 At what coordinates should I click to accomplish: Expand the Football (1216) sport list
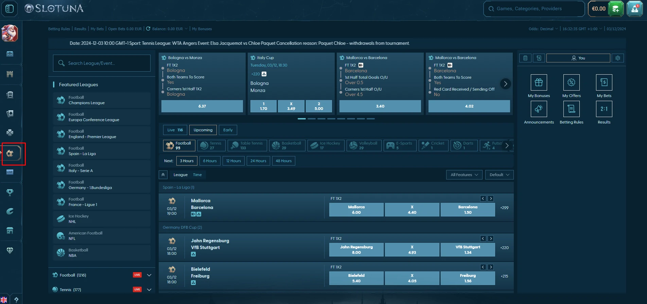tap(149, 275)
